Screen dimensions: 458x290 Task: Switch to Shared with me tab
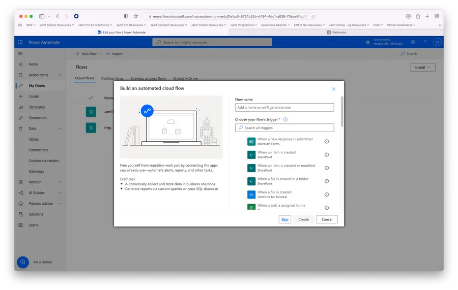(185, 78)
